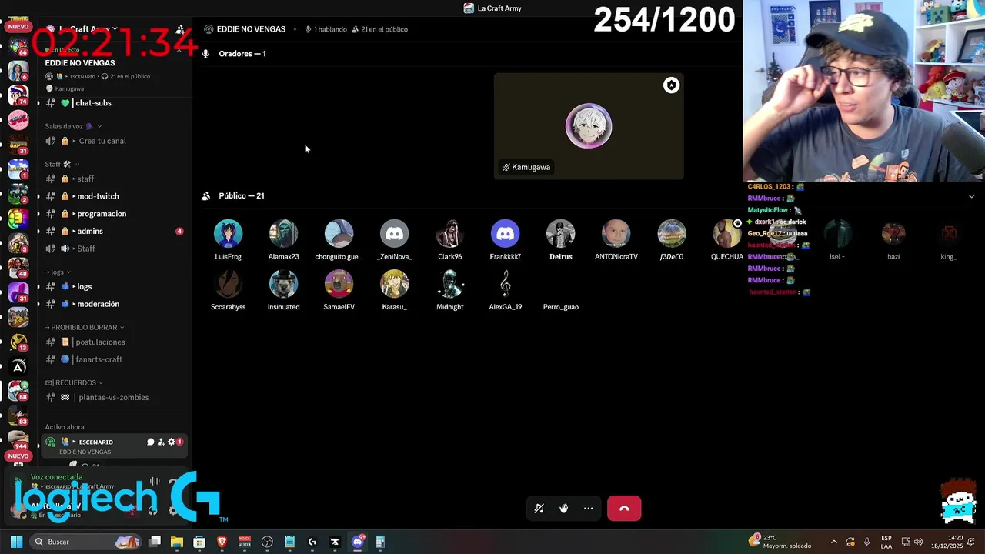The image size is (985, 554).
Task: Click the taskbar Buscar search box
Action: pyautogui.click(x=86, y=542)
